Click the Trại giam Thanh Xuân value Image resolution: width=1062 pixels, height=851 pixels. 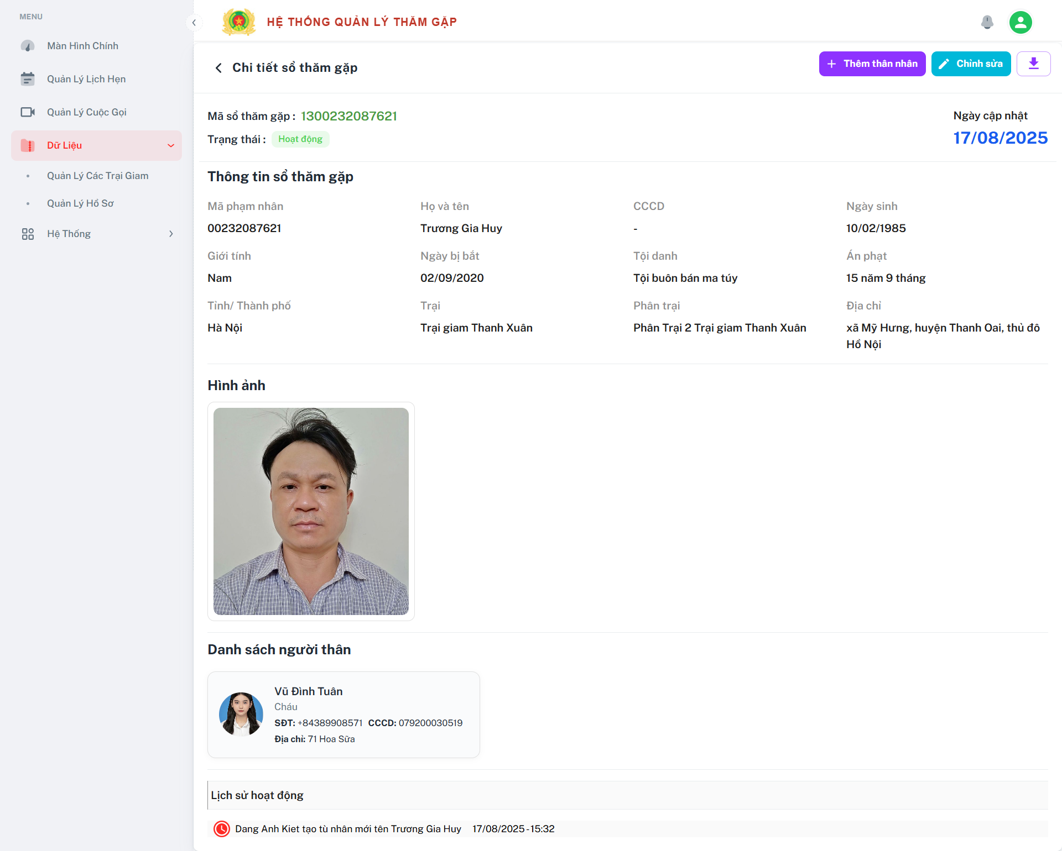tap(476, 328)
